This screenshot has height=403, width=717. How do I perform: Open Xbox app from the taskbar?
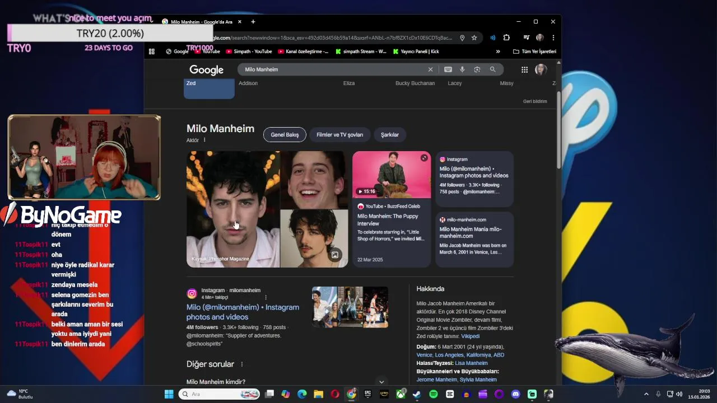tap(401, 394)
